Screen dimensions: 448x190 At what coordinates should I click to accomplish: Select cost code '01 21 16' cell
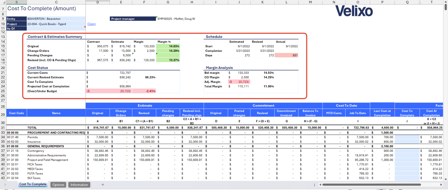click(17, 151)
